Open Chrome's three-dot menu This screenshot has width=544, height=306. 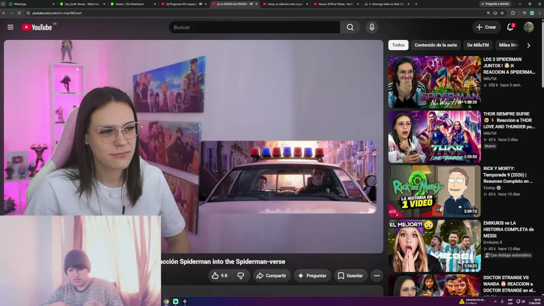tap(539, 13)
